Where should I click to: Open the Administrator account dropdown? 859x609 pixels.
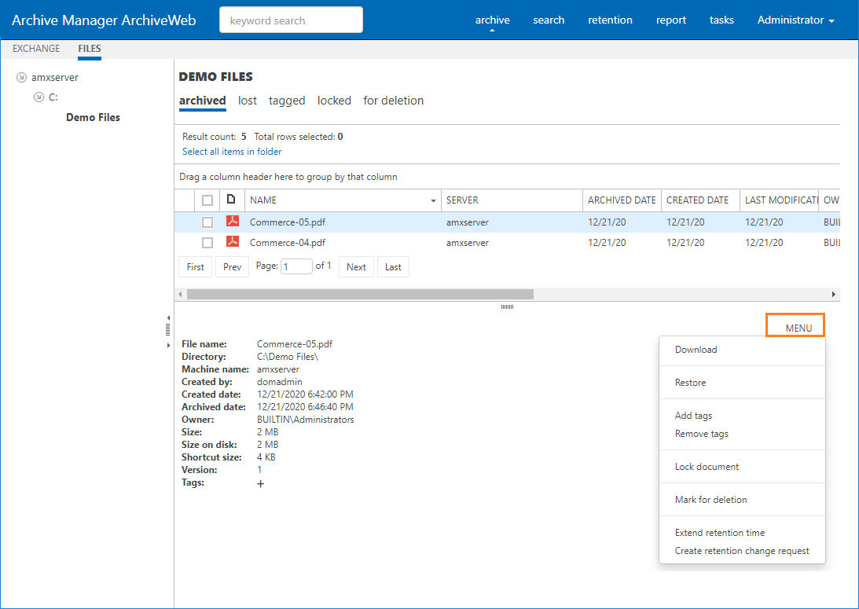pyautogui.click(x=795, y=20)
